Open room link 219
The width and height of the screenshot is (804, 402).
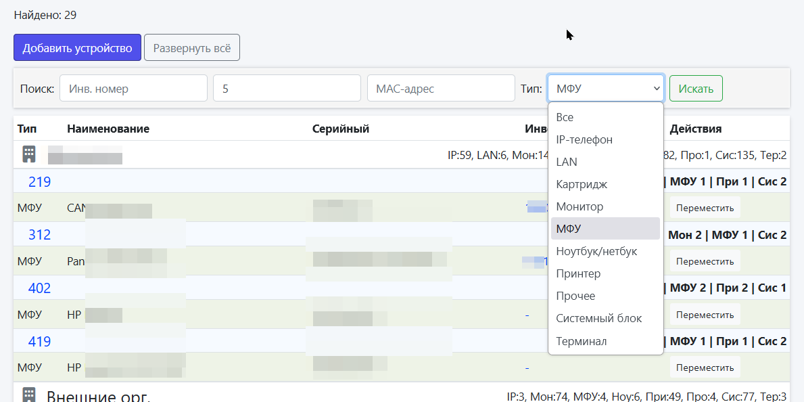39,181
